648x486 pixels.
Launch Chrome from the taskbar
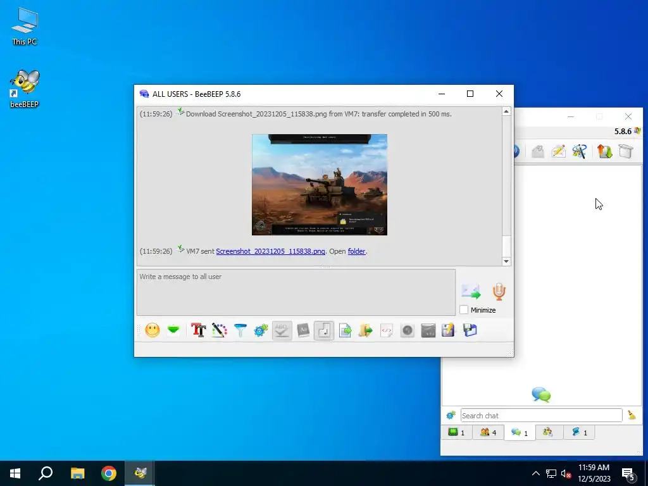coord(109,473)
